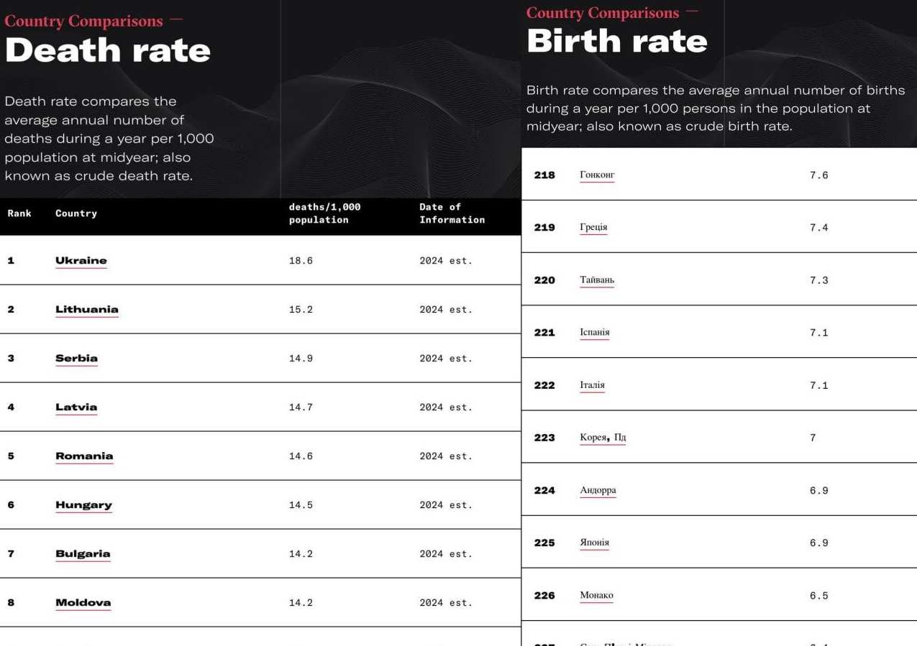
Task: Click the Японія country link
Action: [x=594, y=543]
